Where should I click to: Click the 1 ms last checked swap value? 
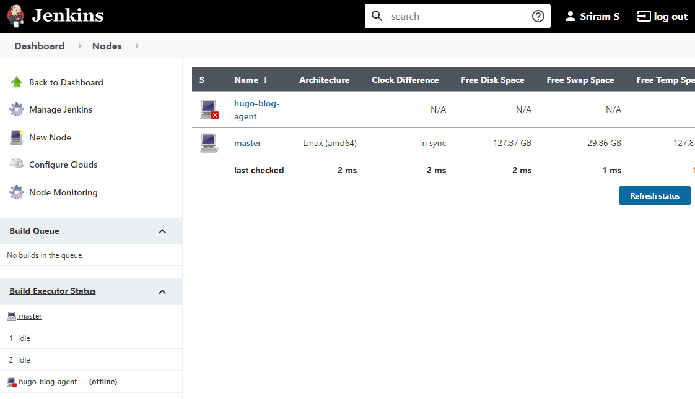pos(611,170)
